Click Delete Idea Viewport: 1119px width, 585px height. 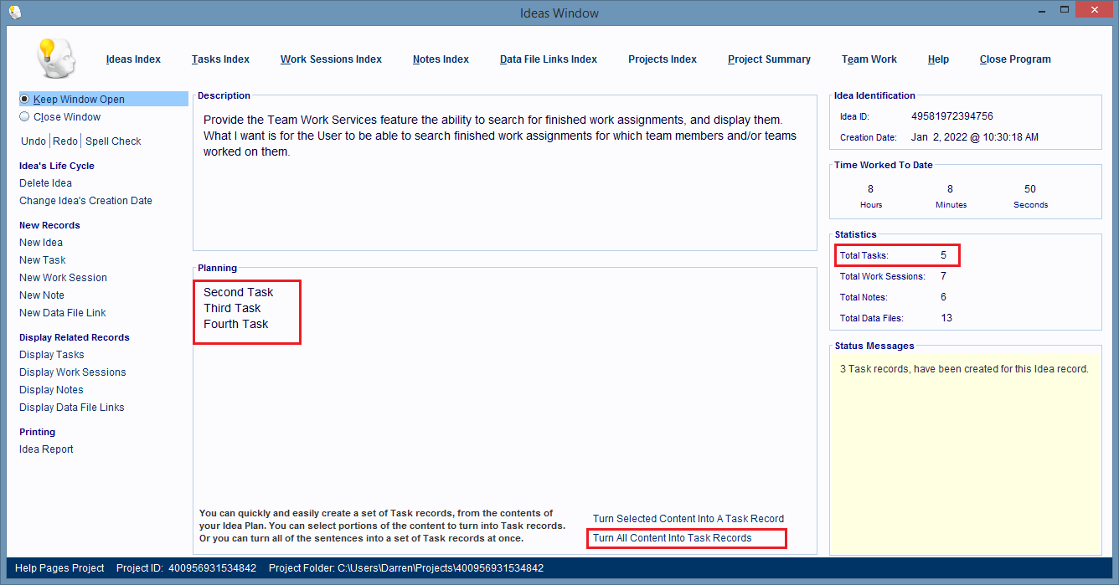[x=45, y=183]
